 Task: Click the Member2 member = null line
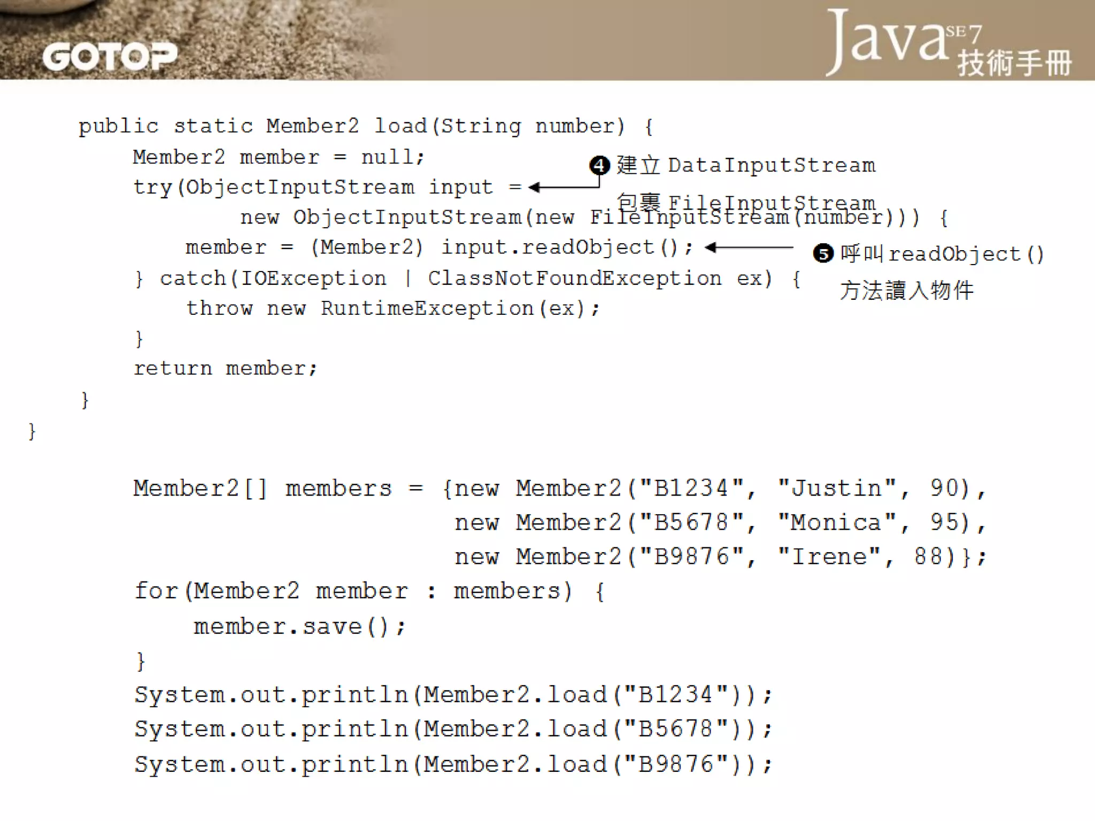278,157
